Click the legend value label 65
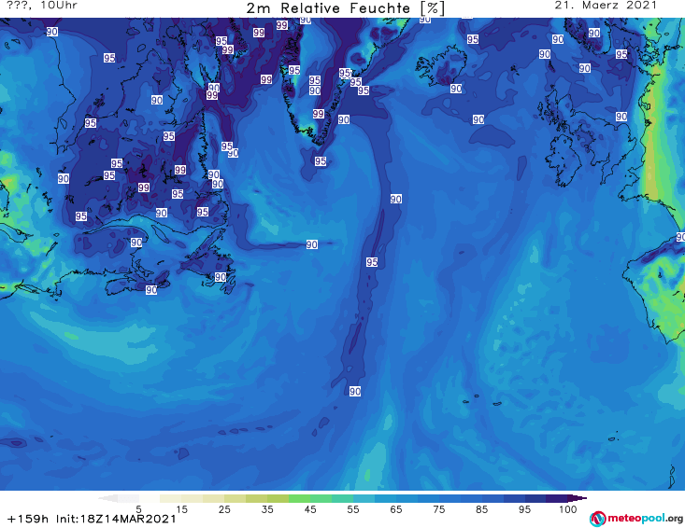685x528 pixels. 396,508
